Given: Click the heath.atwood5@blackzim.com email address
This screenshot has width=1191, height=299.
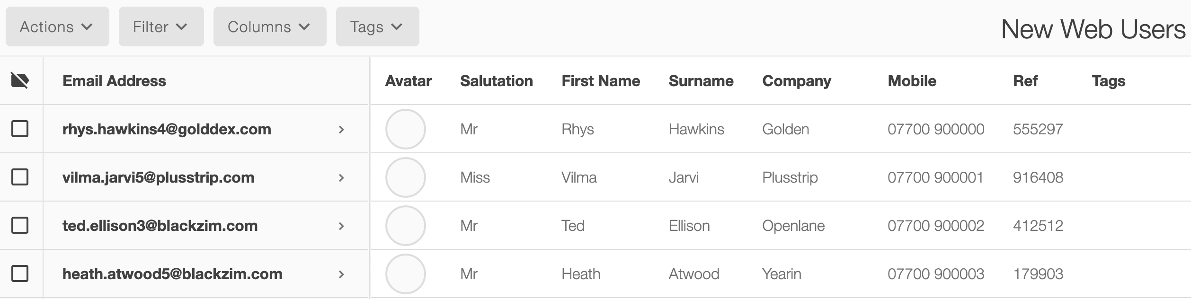Looking at the screenshot, I should (172, 274).
